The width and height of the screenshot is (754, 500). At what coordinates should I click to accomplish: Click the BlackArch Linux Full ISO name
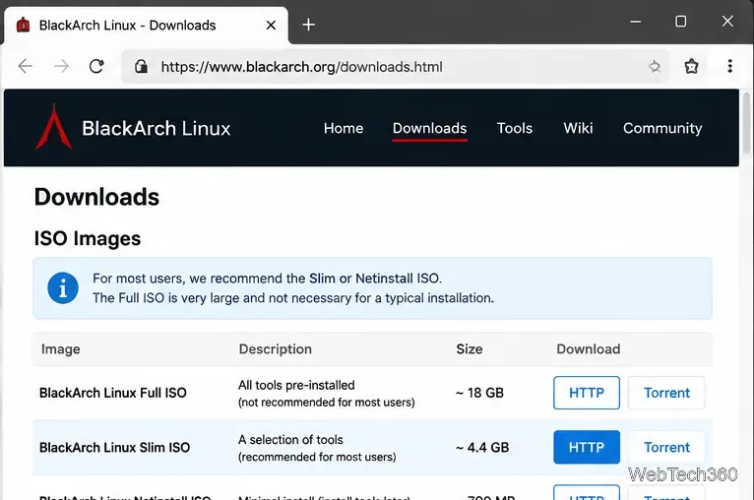(112, 393)
